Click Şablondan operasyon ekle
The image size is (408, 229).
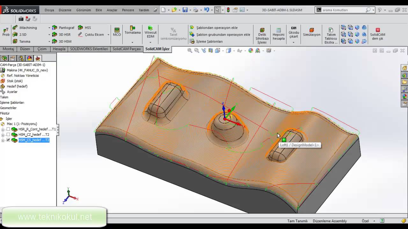[x=214, y=28]
